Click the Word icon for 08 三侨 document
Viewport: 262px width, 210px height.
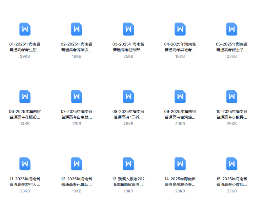click(x=128, y=96)
